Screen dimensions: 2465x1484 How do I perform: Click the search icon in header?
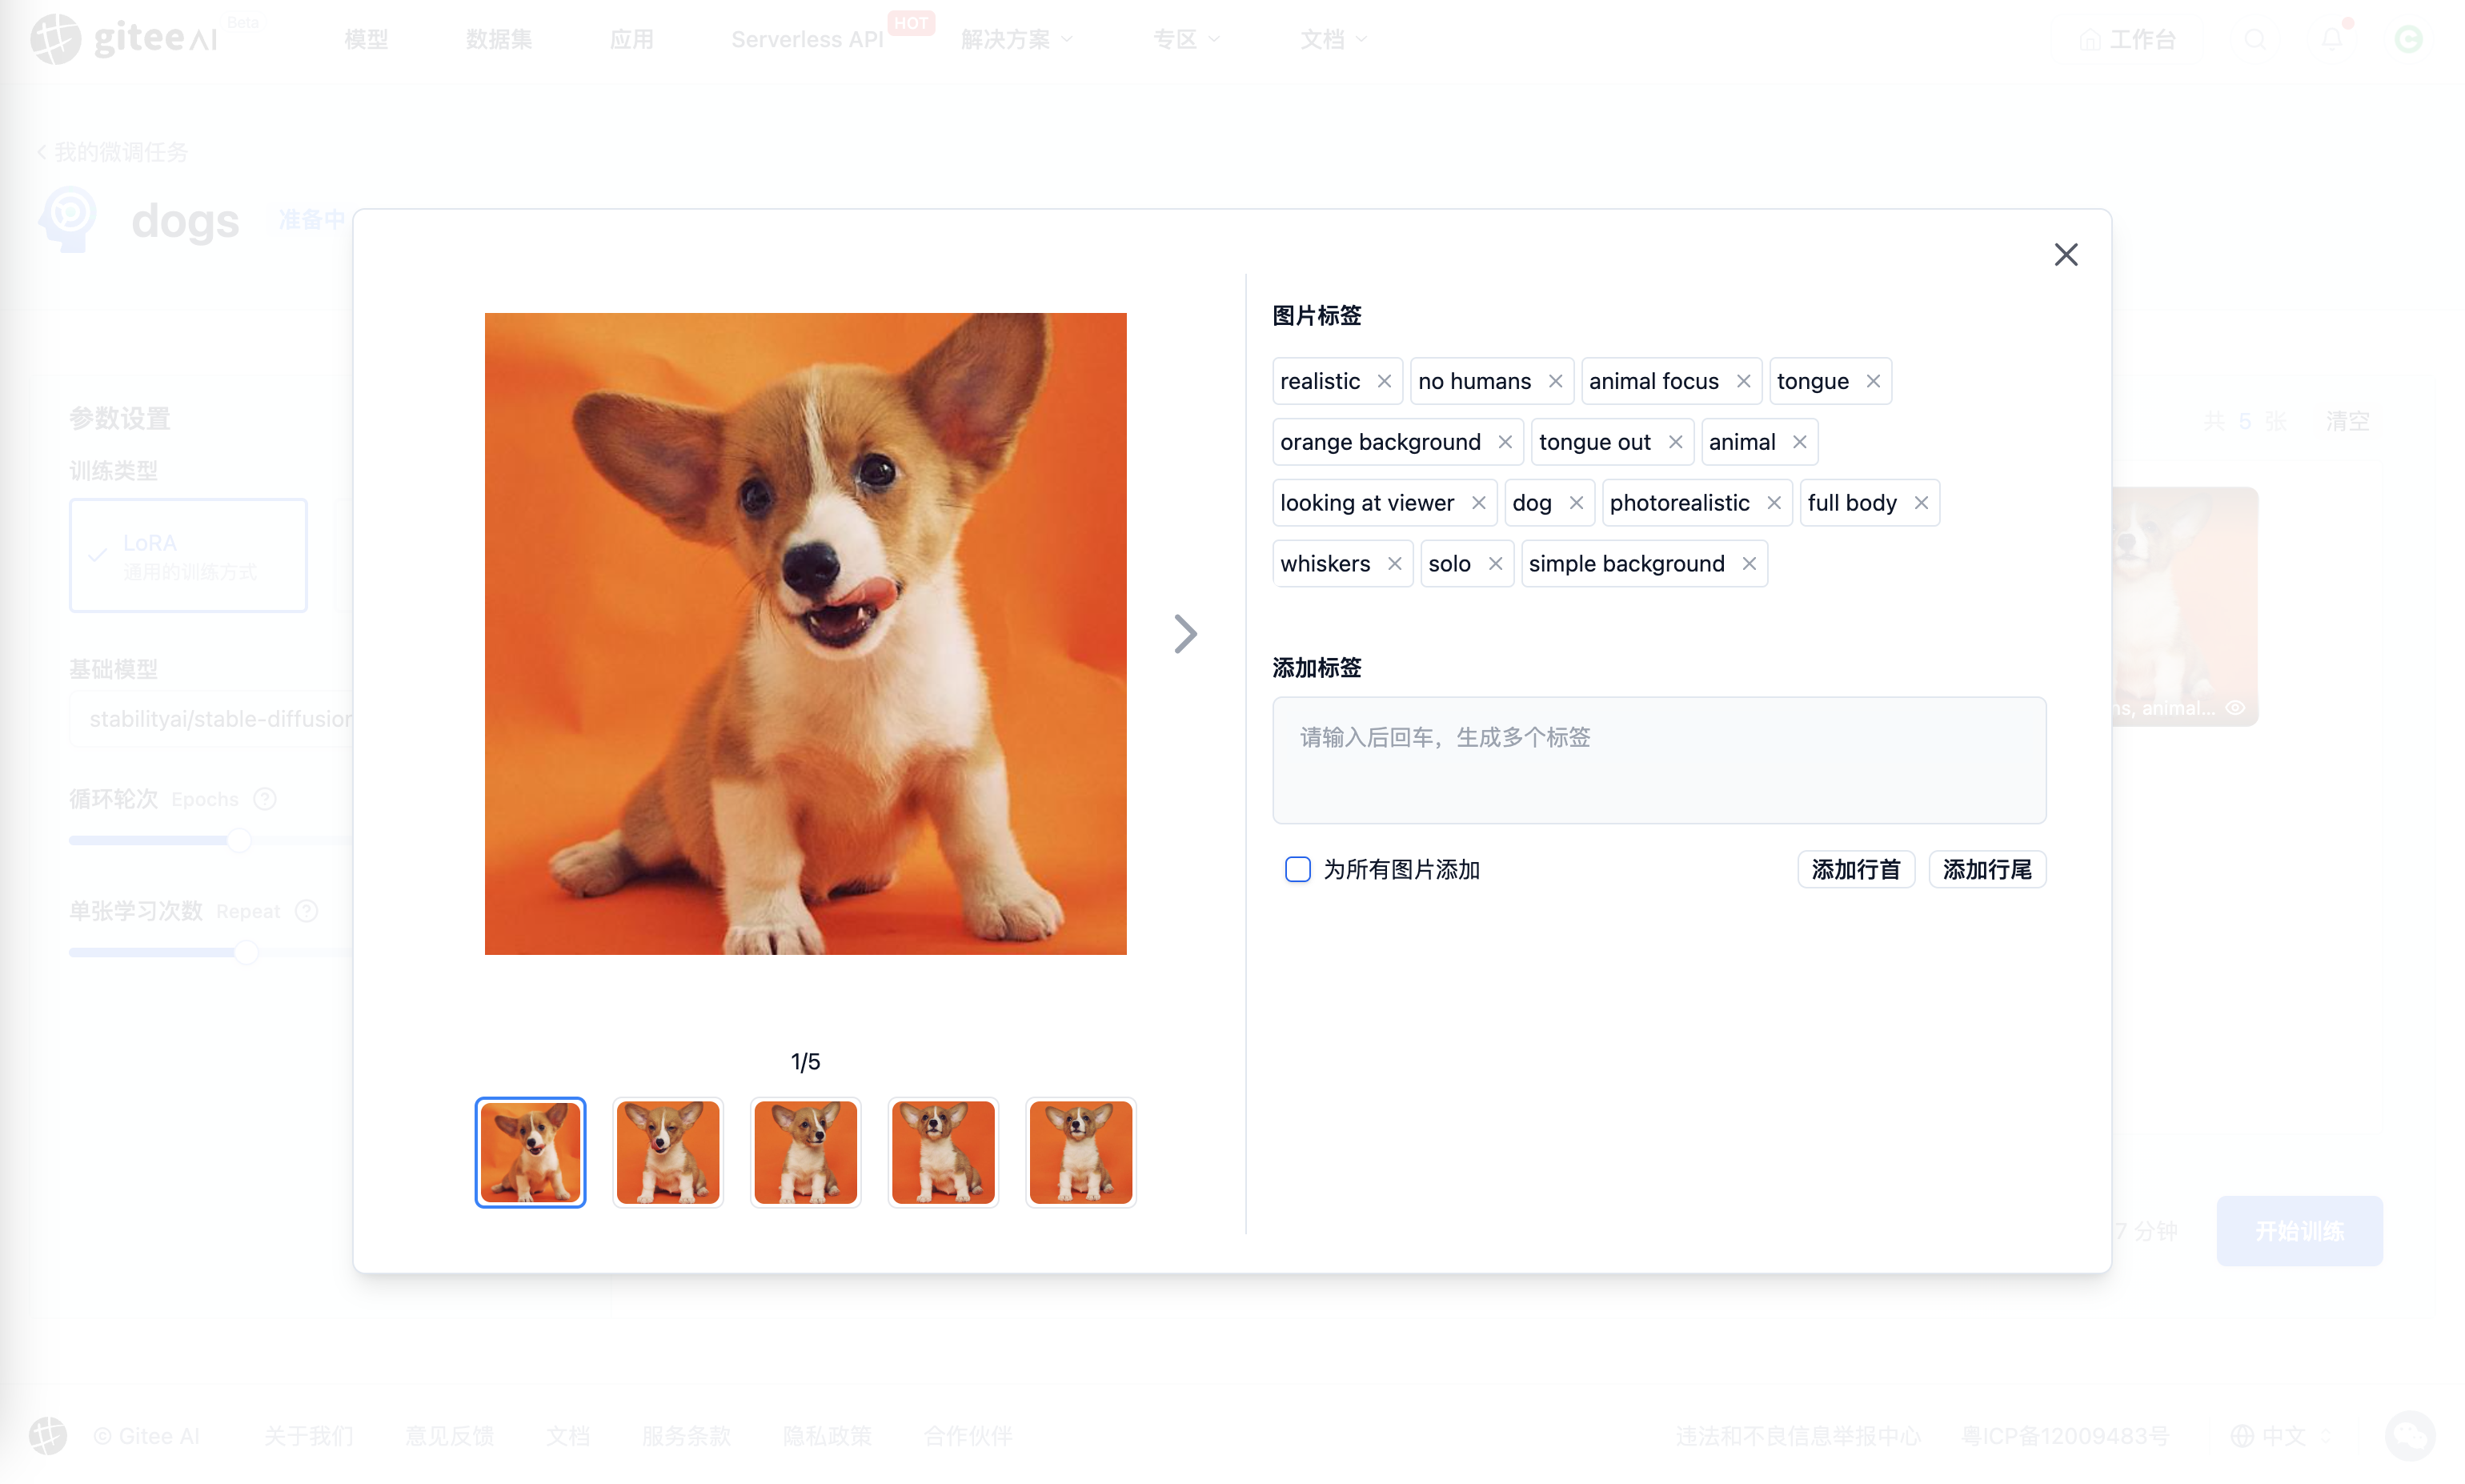2255,39
